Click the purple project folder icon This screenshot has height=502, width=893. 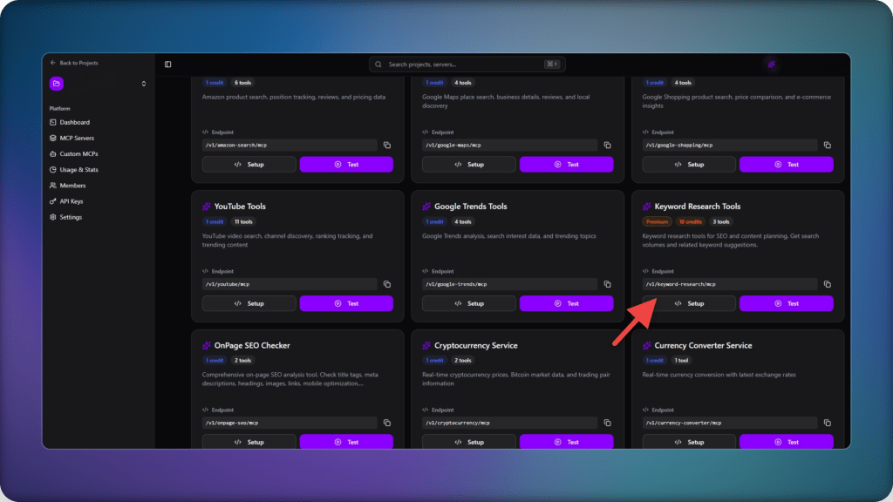coord(57,84)
